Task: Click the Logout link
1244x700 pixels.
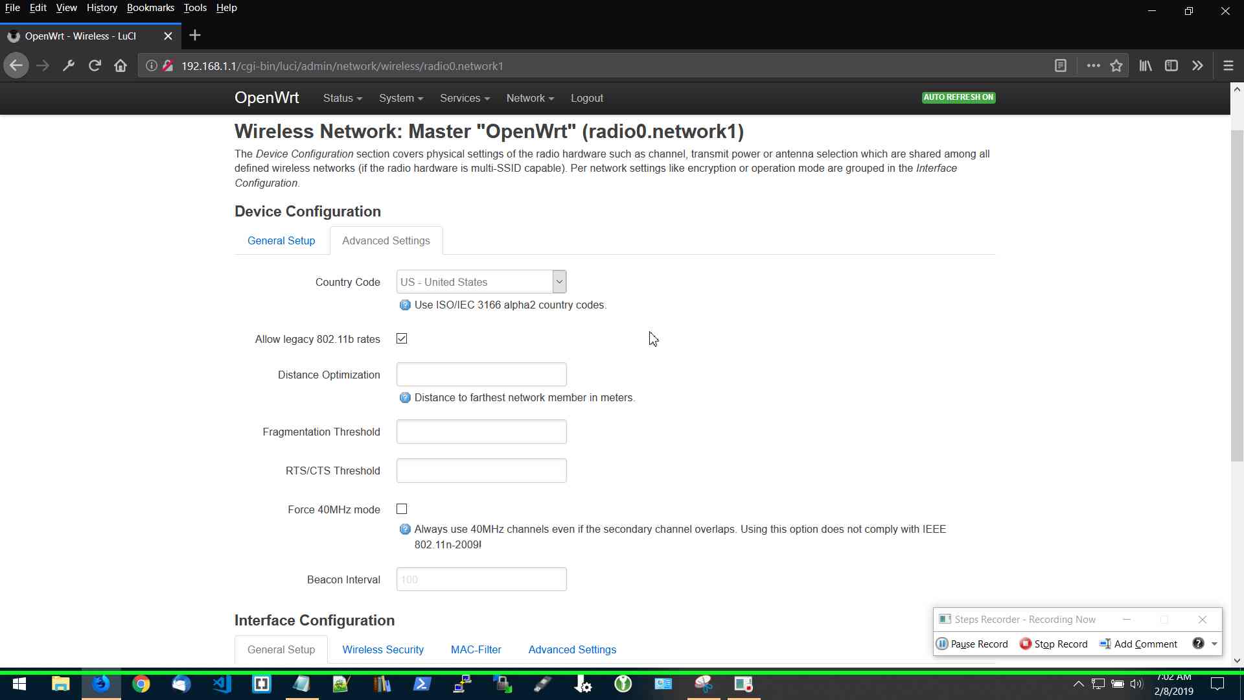Action: pyautogui.click(x=586, y=98)
